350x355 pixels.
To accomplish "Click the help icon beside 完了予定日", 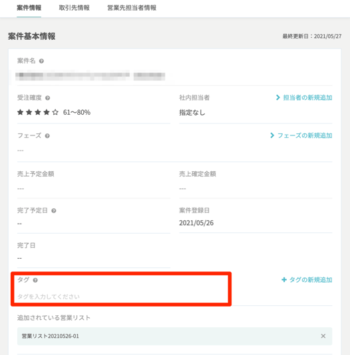I will click(x=54, y=211).
